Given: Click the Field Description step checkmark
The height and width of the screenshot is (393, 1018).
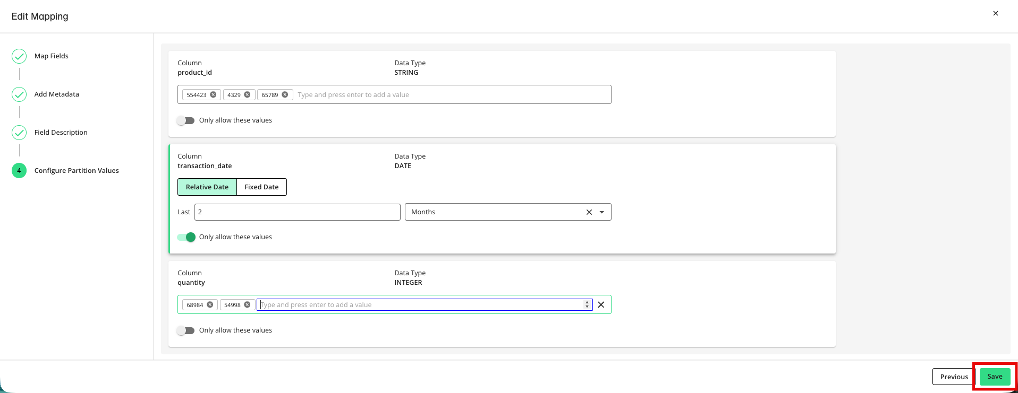Looking at the screenshot, I should tap(19, 133).
